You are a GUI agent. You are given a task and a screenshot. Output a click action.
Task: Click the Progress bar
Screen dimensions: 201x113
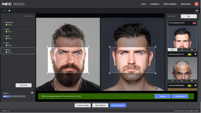[x=14, y=96]
